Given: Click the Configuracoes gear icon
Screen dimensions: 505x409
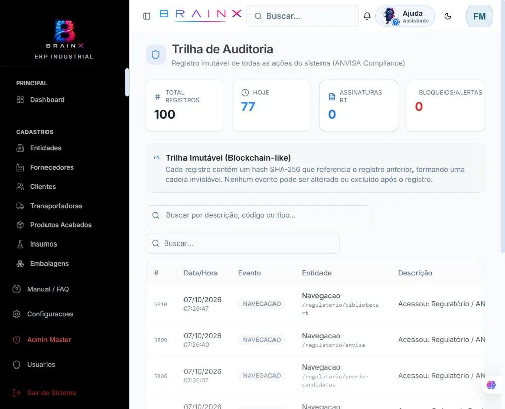Looking at the screenshot, I should pos(16,314).
